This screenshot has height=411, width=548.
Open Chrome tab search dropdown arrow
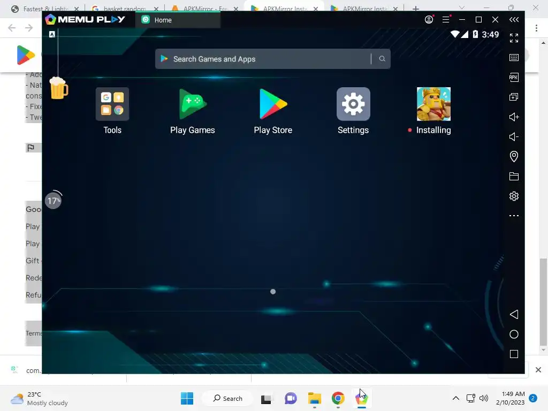tap(462, 7)
